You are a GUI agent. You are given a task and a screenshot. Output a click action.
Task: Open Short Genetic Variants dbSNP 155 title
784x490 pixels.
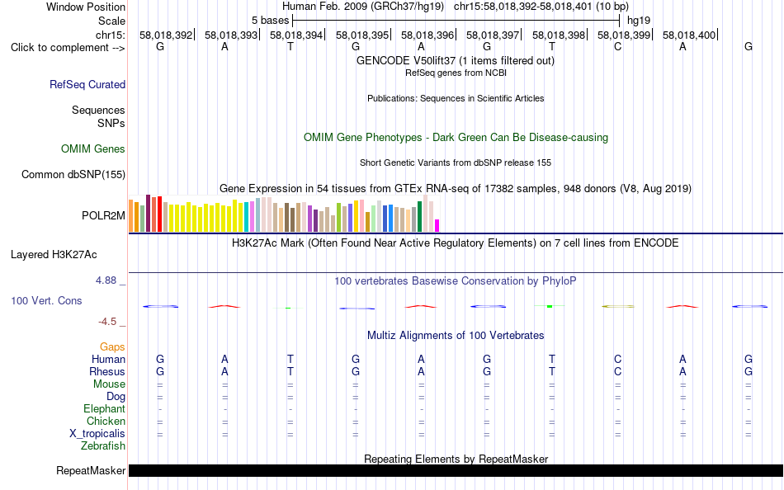coord(456,163)
